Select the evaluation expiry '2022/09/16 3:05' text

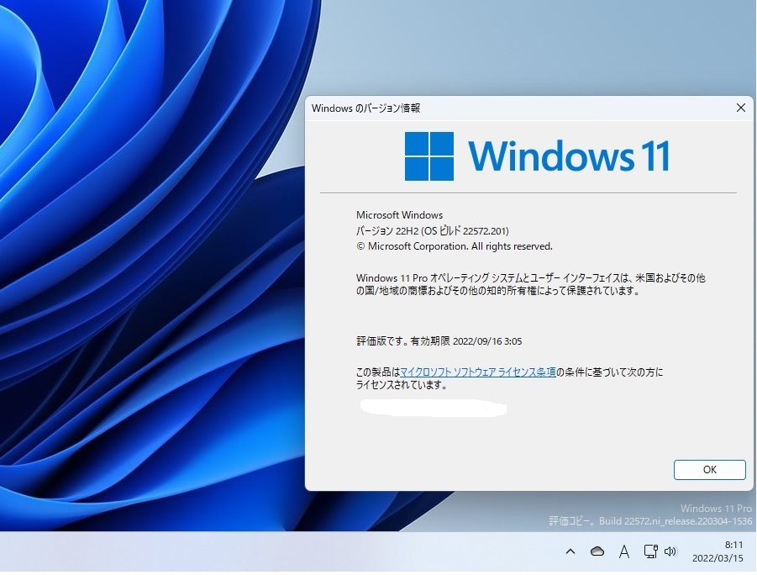[x=487, y=341]
